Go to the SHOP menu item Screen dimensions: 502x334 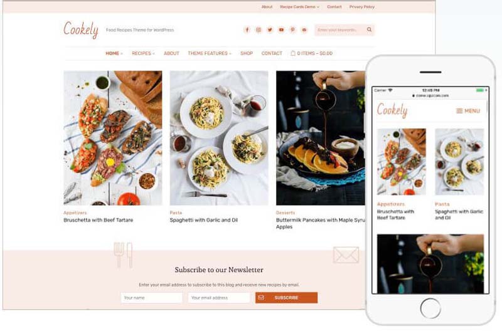247,53
